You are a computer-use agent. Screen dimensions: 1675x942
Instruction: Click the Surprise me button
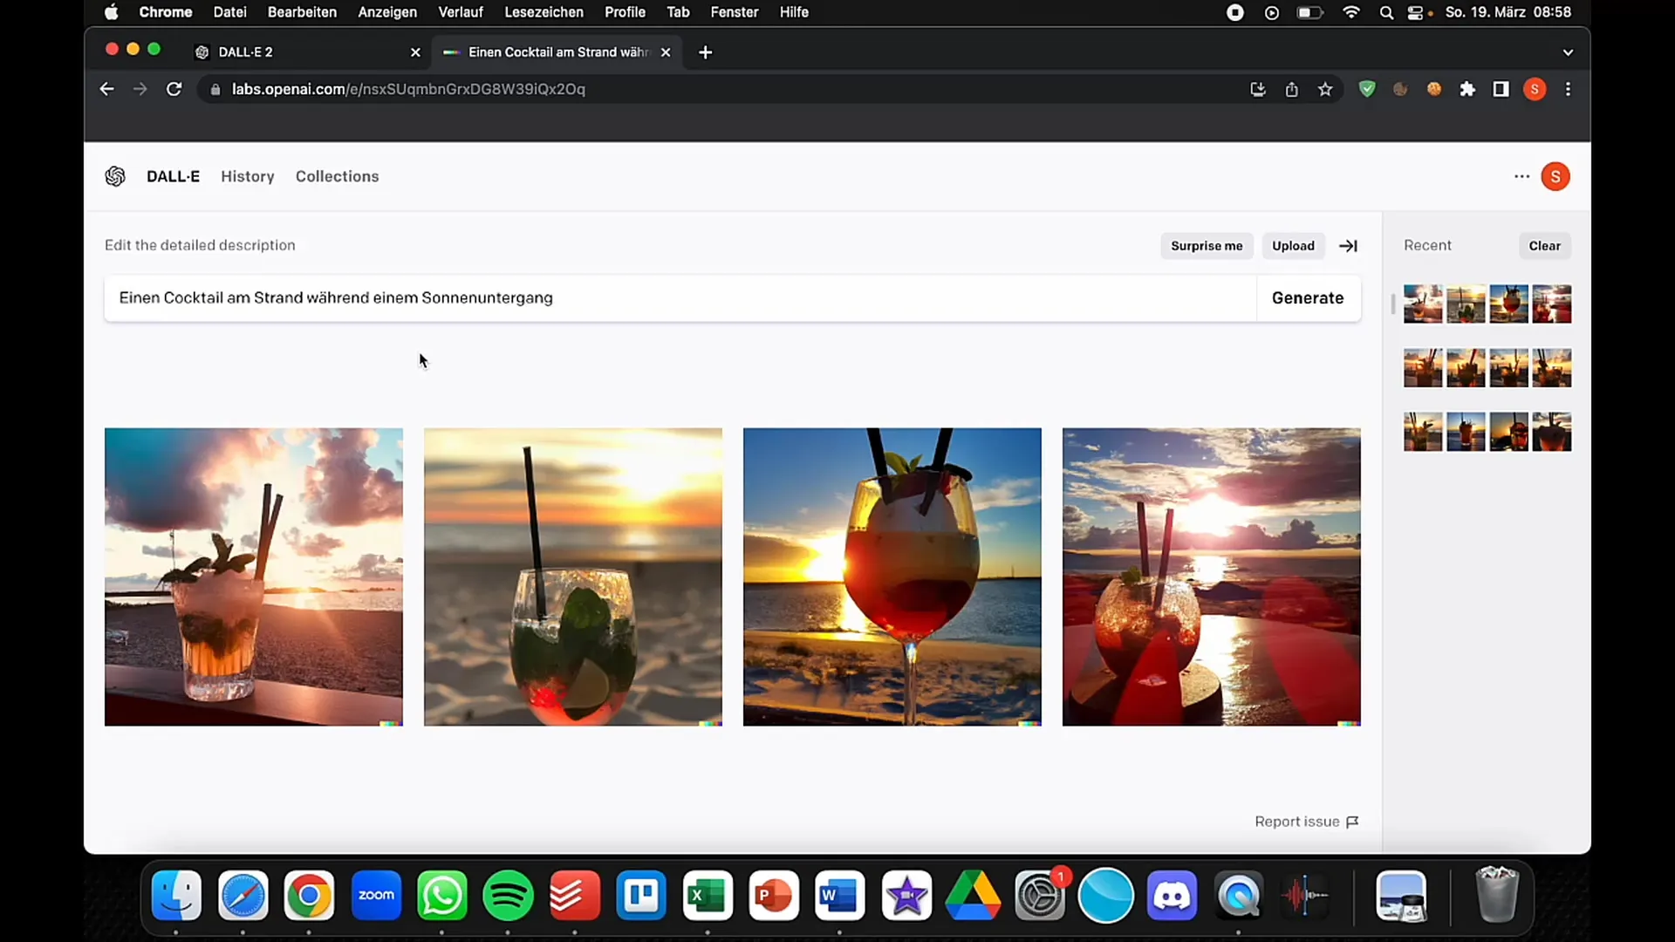1206,245
